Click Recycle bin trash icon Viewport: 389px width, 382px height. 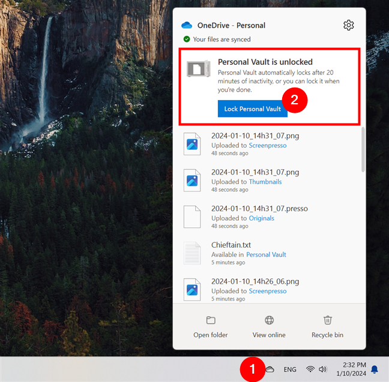[328, 320]
